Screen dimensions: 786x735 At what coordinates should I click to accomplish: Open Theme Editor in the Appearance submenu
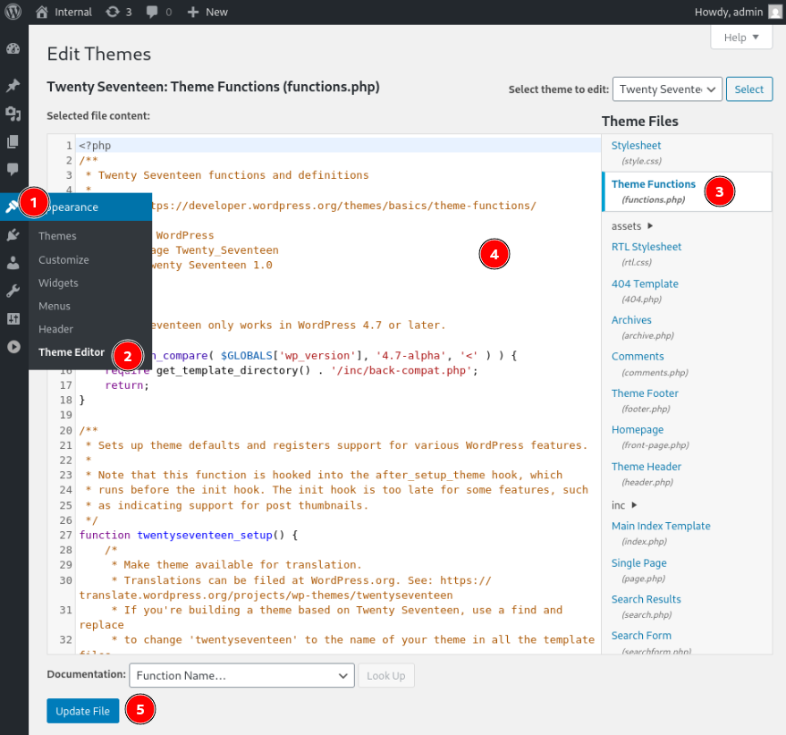click(x=72, y=352)
